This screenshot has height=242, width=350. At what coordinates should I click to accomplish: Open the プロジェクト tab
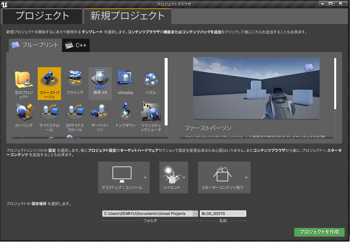(42, 16)
